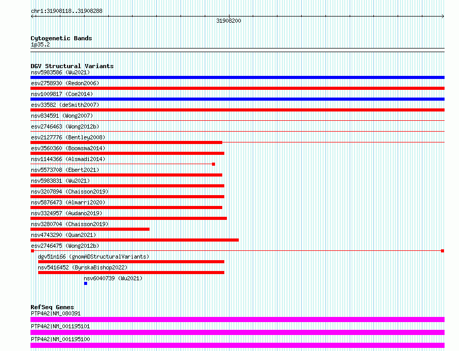The height and width of the screenshot is (351, 459).
Task: Click the red bar under nsv5416452
Action: tap(131, 273)
